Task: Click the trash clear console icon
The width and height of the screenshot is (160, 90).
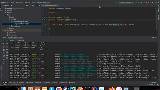Action: click(x=7, y=58)
